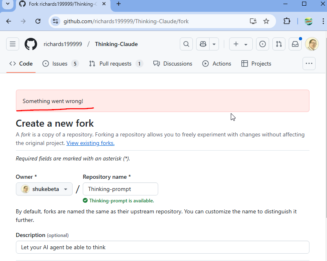Open the GitHub hamburger navigation menu
This screenshot has height=261, width=327.
click(12, 44)
